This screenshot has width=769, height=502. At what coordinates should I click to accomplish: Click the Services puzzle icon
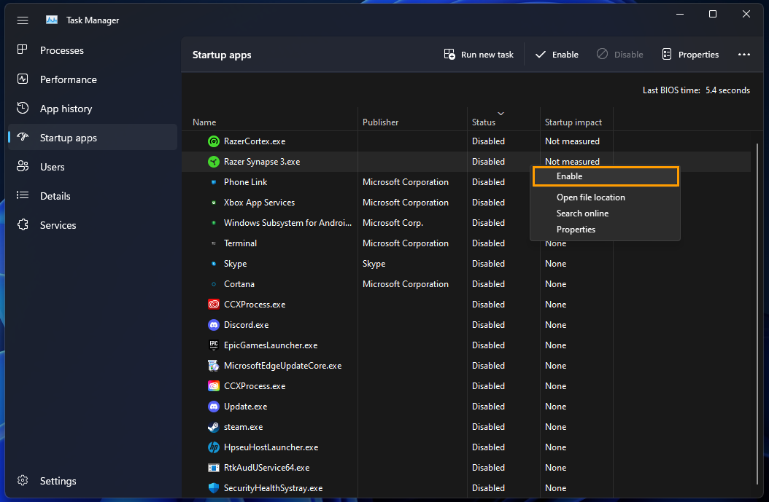tap(23, 224)
